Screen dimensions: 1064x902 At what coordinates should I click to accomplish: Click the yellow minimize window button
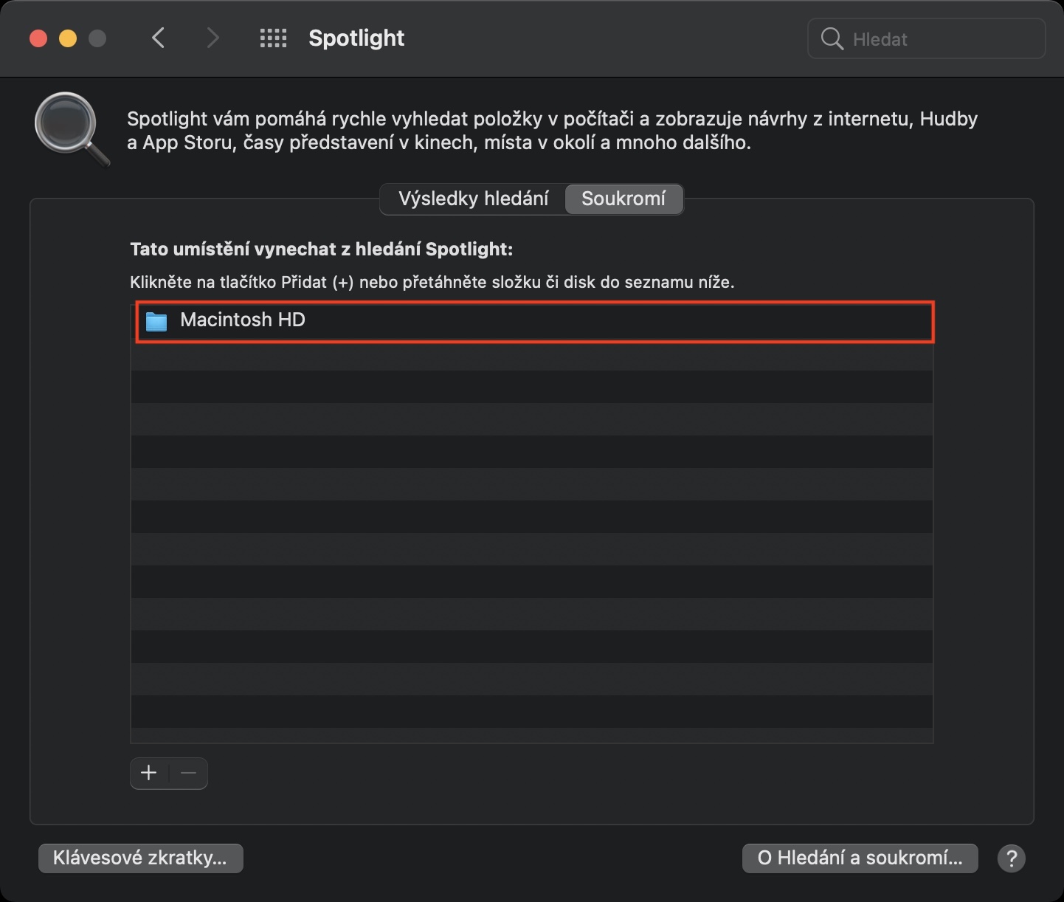tap(68, 38)
